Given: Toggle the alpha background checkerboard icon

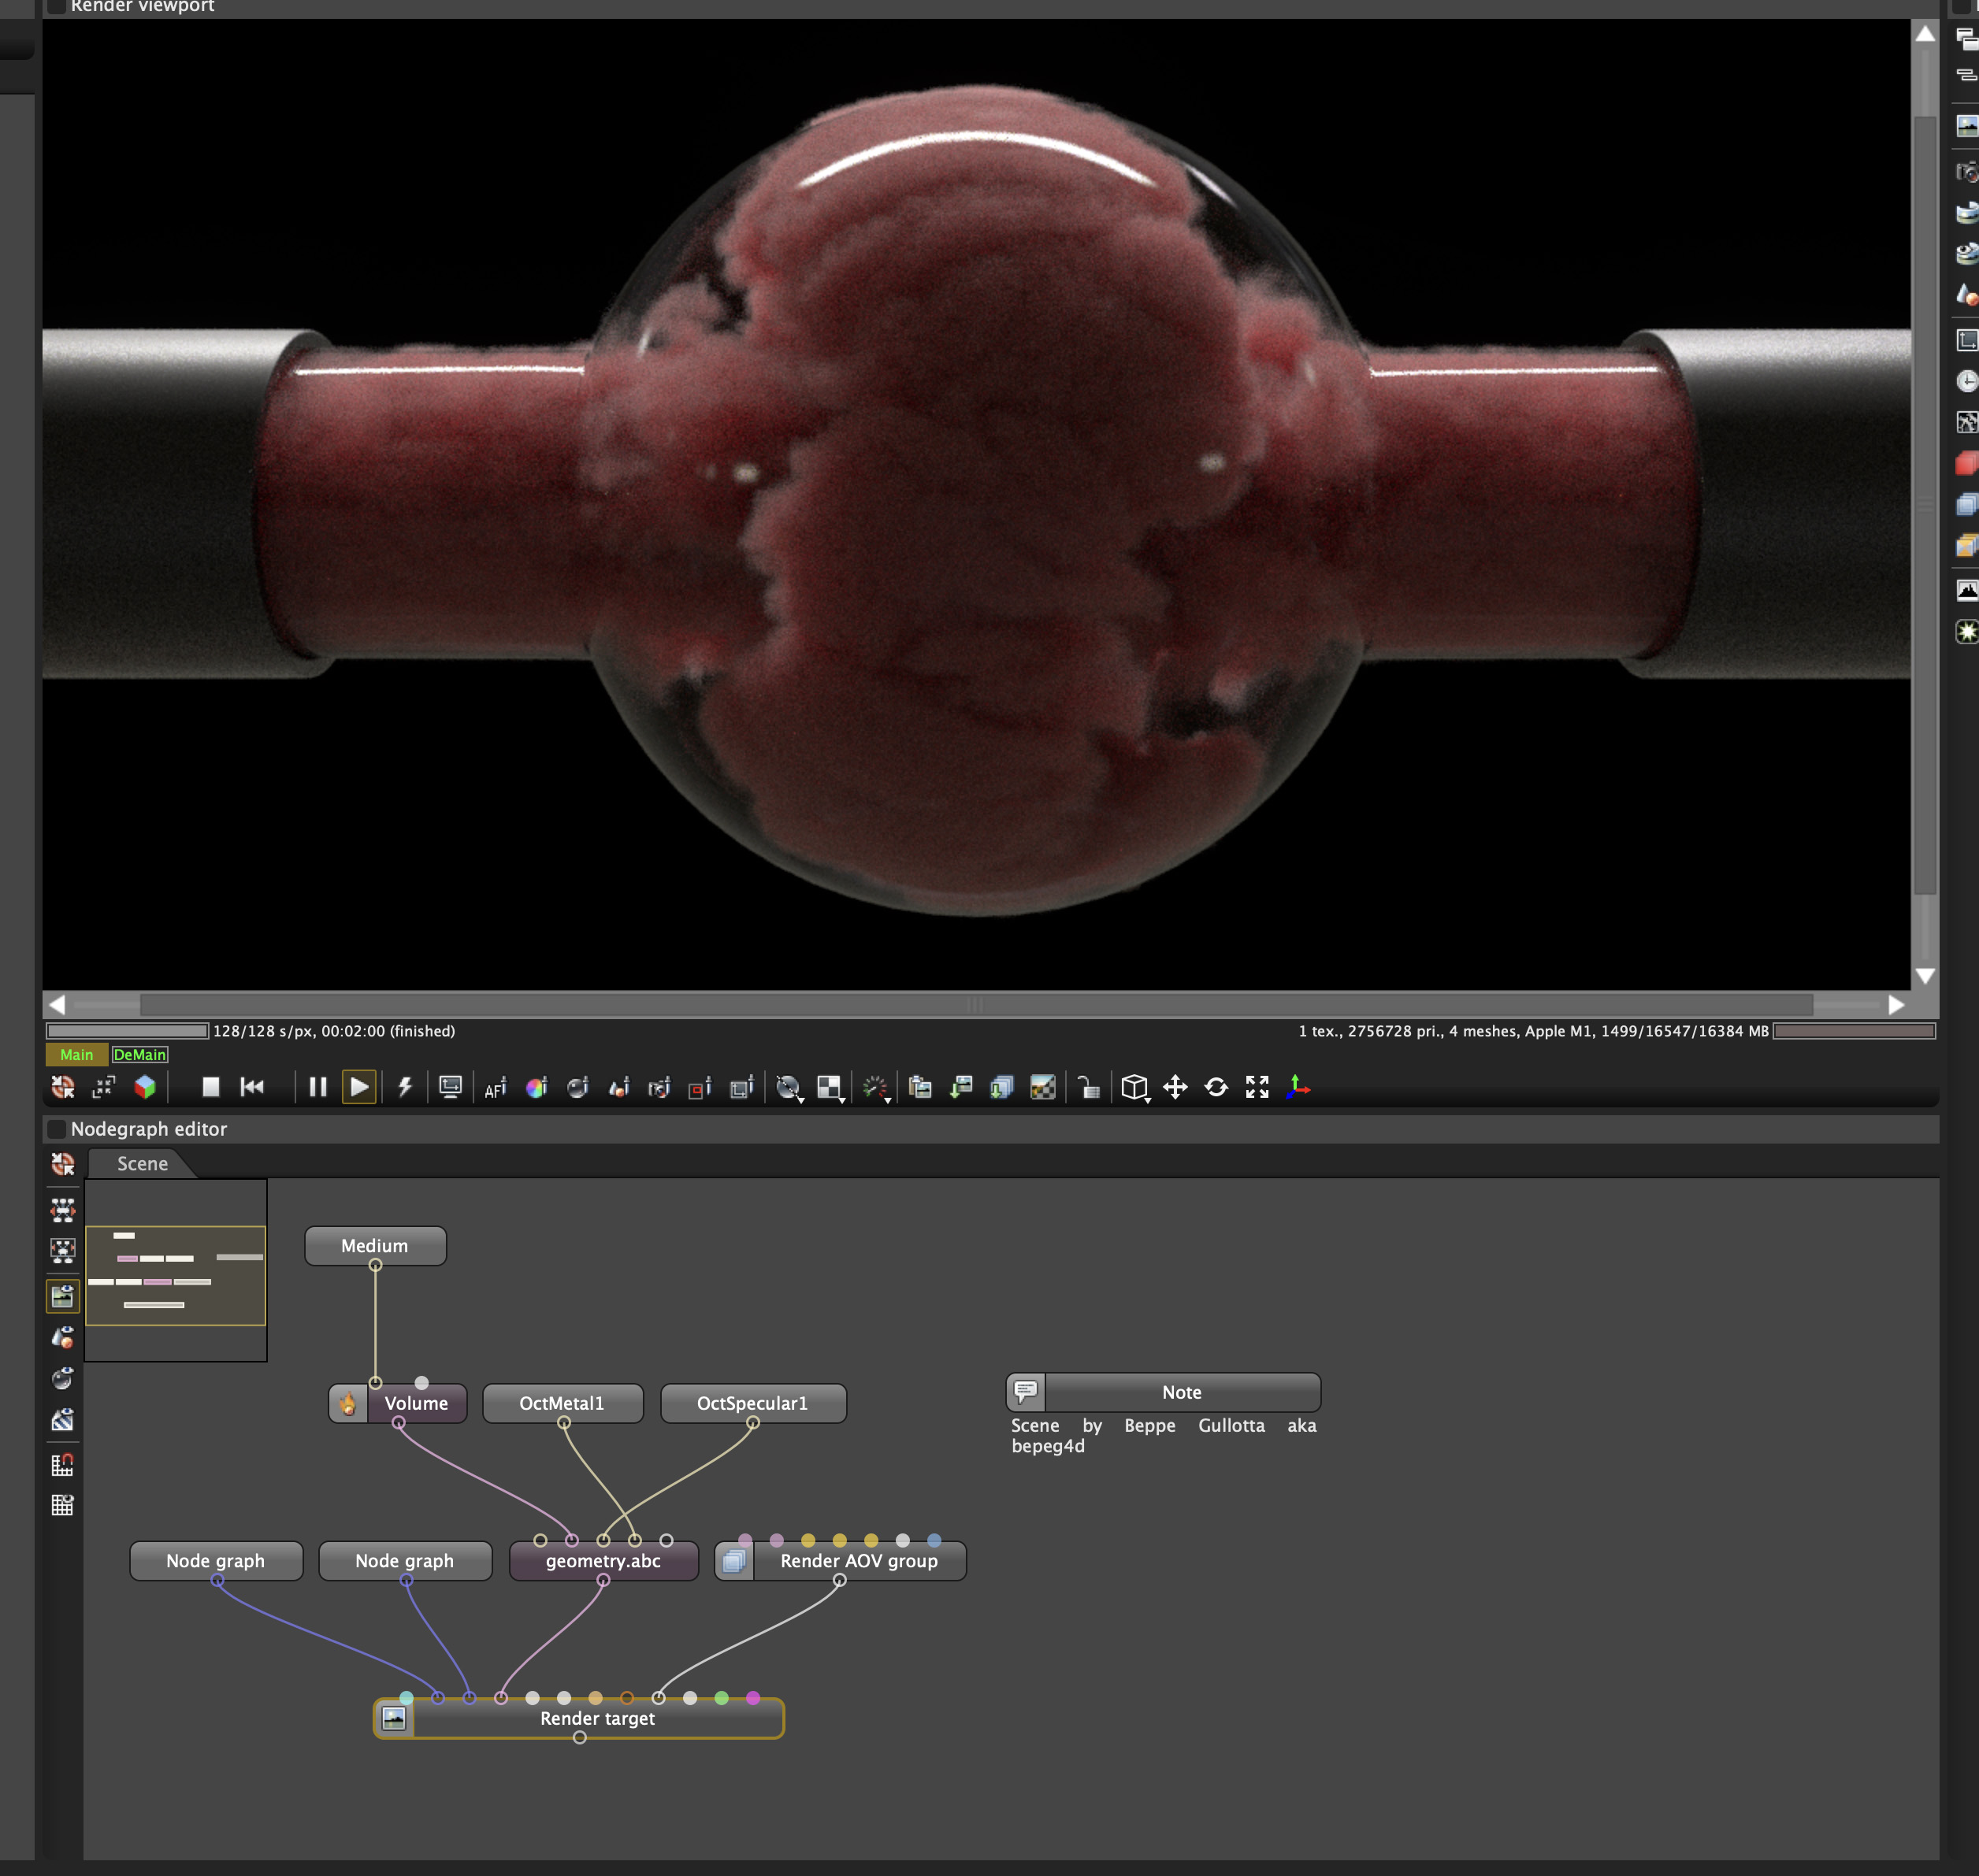Looking at the screenshot, I should [1042, 1088].
